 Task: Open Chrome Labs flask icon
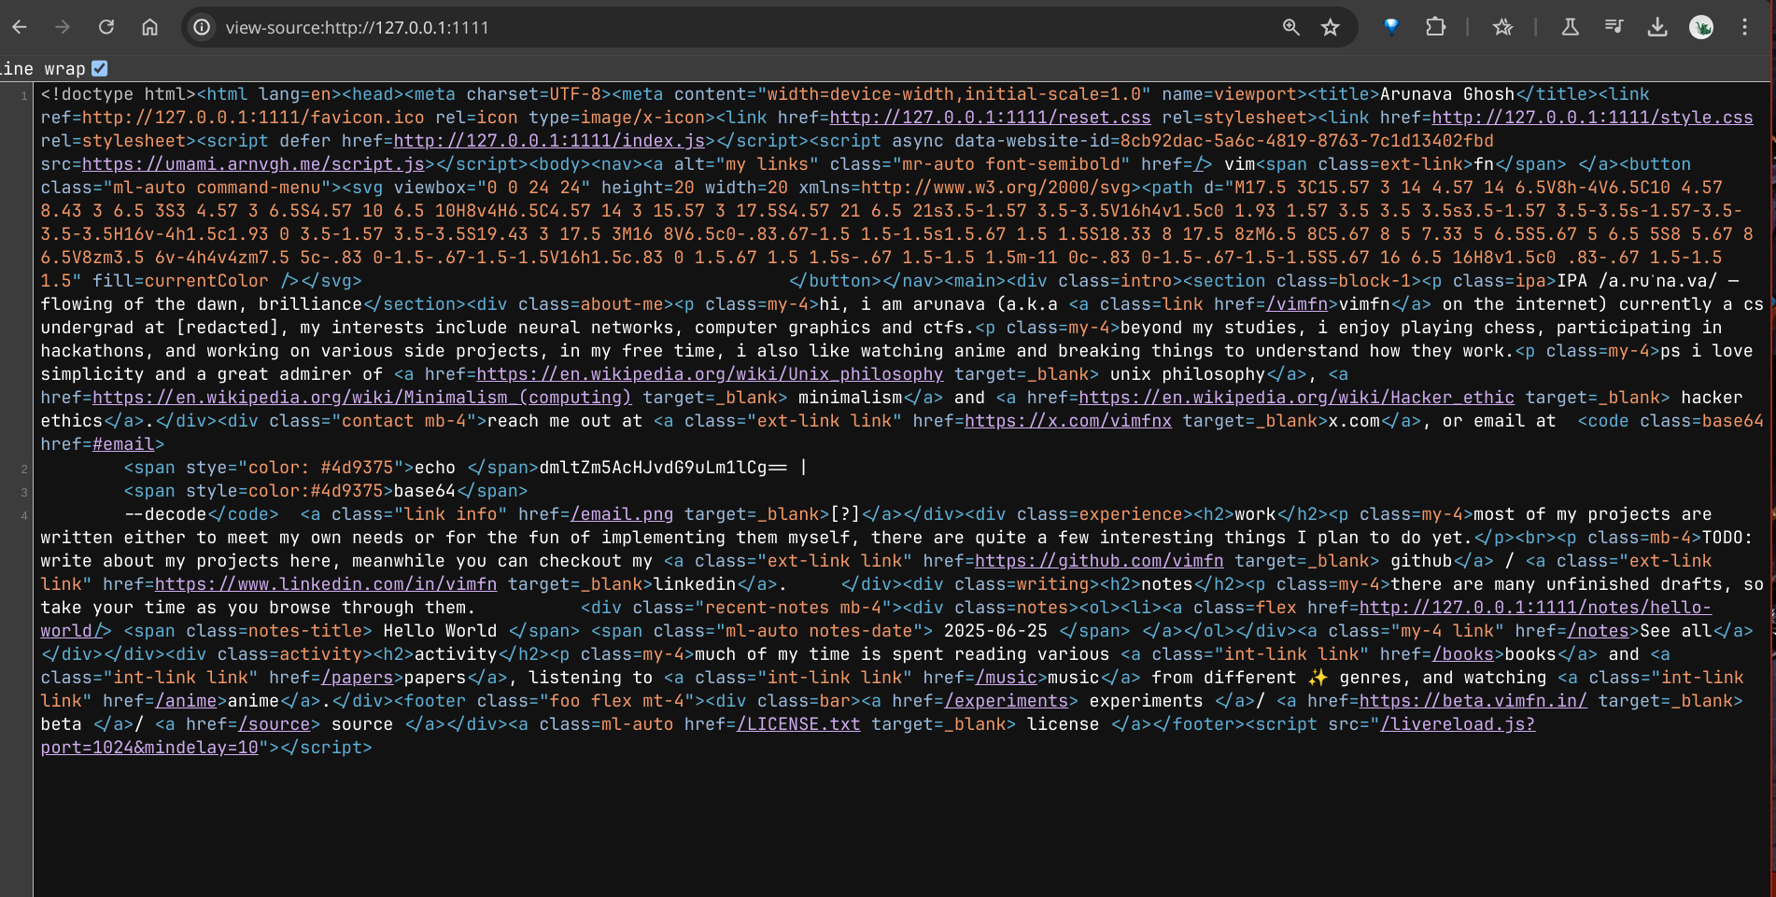tap(1570, 27)
